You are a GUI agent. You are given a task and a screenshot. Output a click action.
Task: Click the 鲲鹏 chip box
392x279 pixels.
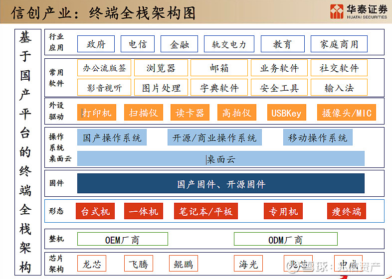click(184, 263)
